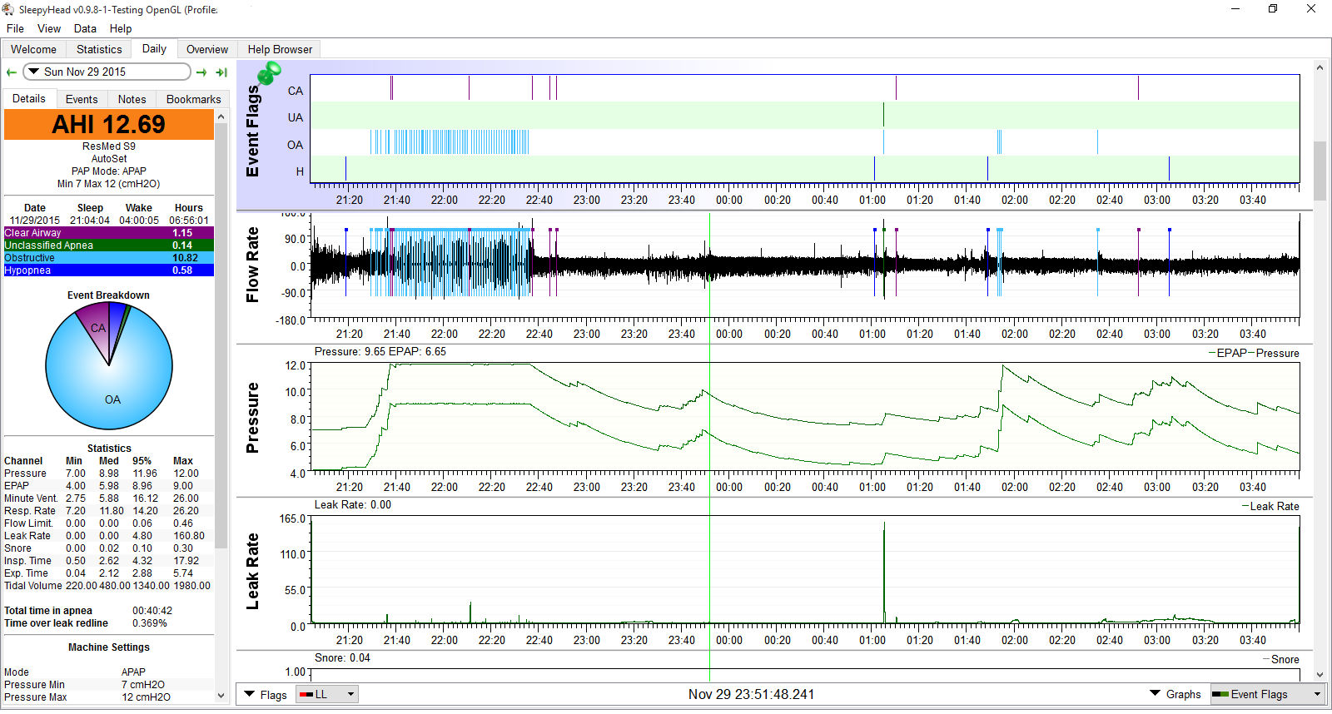1332x714 pixels.
Task: Open the Notes side tab
Action: [x=132, y=99]
